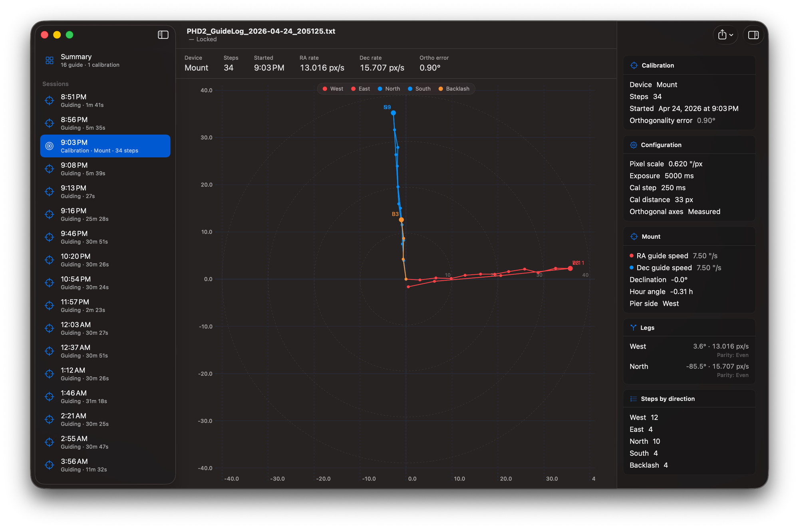Click the document title dropdown
799x529 pixels.
261,31
